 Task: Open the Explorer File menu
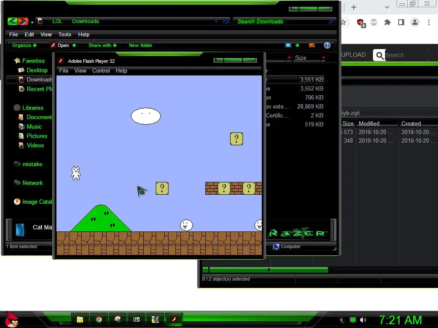tap(13, 34)
